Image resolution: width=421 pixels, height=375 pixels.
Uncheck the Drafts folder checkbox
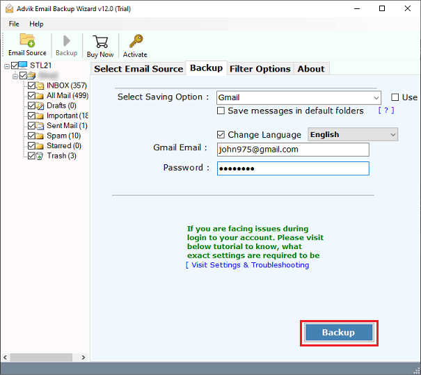coord(31,106)
